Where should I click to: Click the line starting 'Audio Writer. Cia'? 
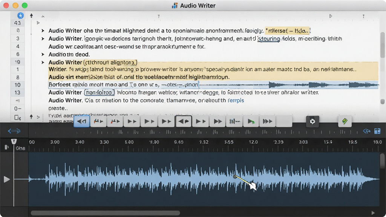pyautogui.click(x=146, y=100)
